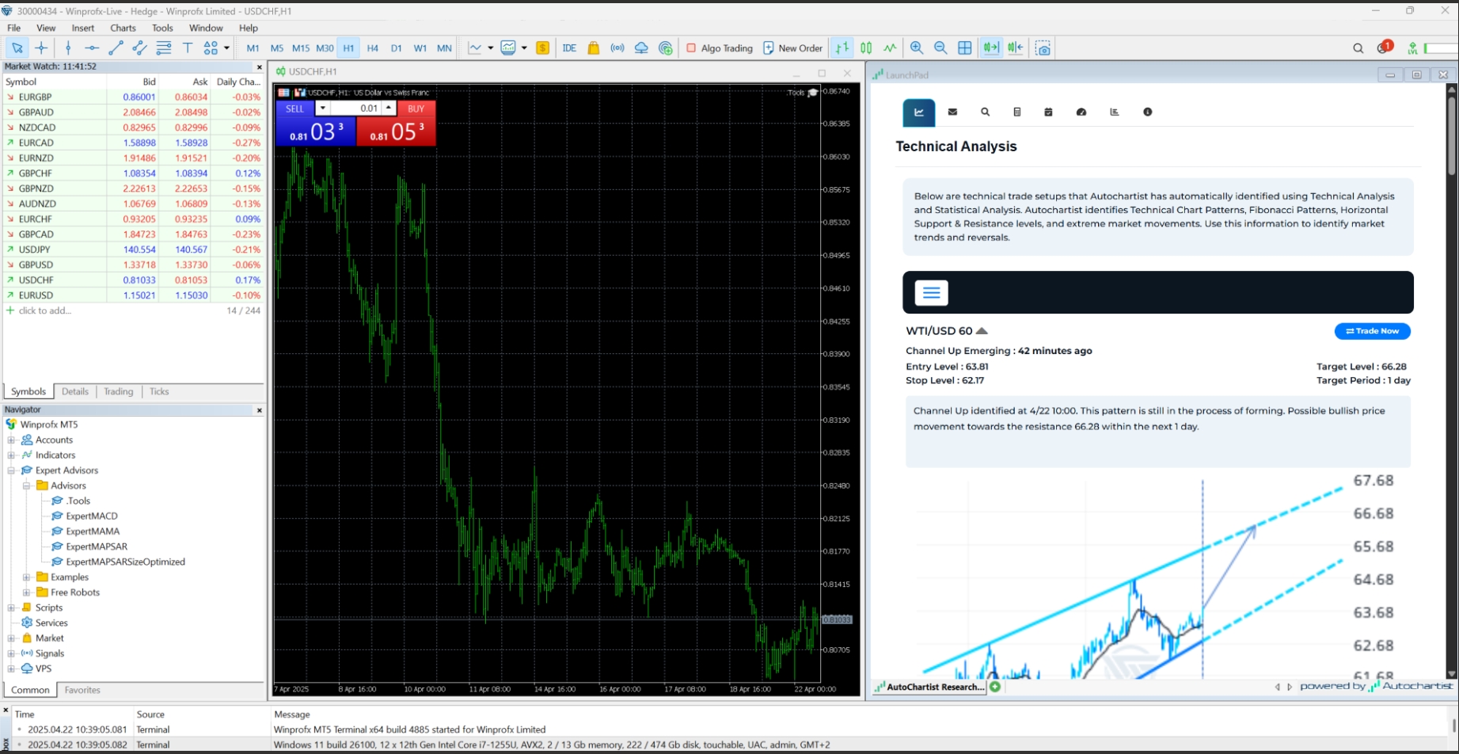
Task: Expand the Free Robots folder node
Action: tap(26, 592)
